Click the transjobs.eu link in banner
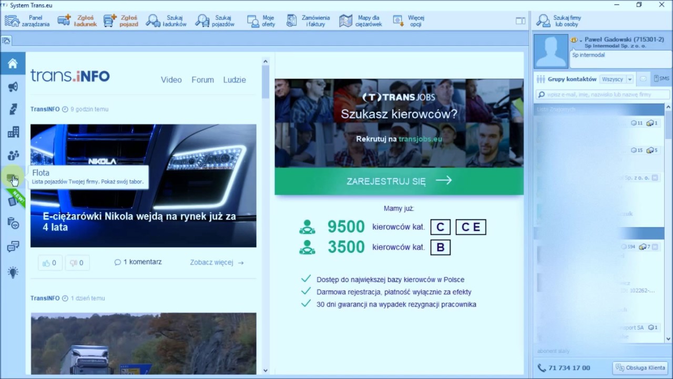 (420, 139)
